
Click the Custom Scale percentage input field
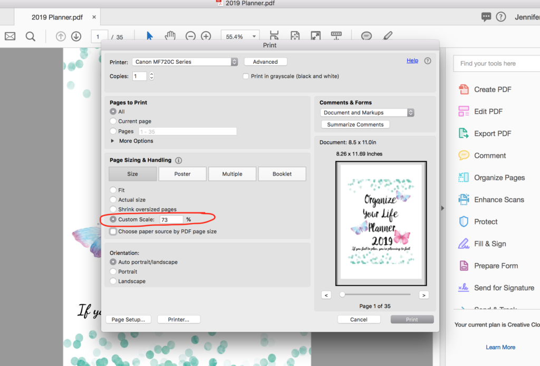coord(171,219)
